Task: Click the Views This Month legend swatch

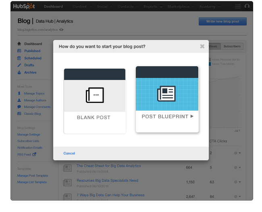Action: (210, 64)
